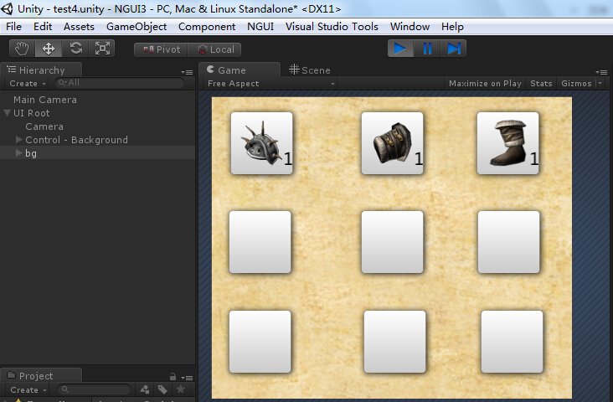
Task: Toggle Pivot/Center handle mode
Action: click(161, 49)
